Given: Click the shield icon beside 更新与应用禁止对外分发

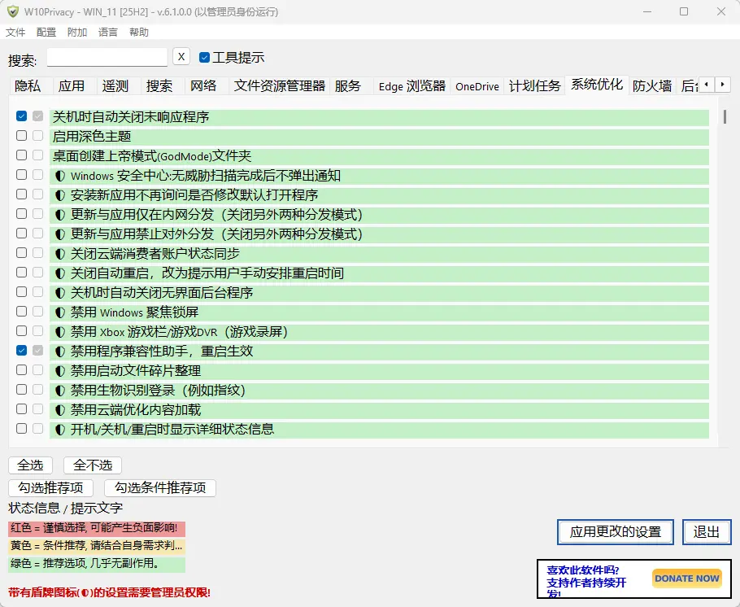Looking at the screenshot, I should coord(60,234).
